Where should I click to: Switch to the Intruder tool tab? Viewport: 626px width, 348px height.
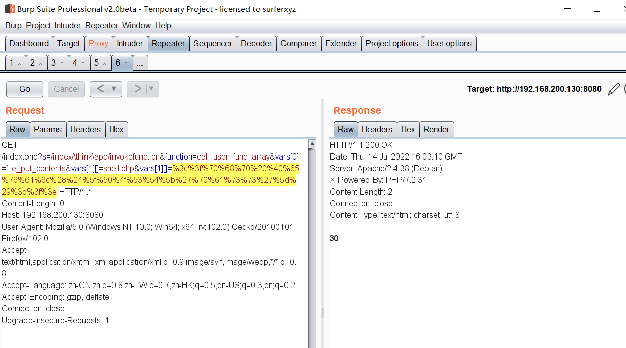[130, 44]
